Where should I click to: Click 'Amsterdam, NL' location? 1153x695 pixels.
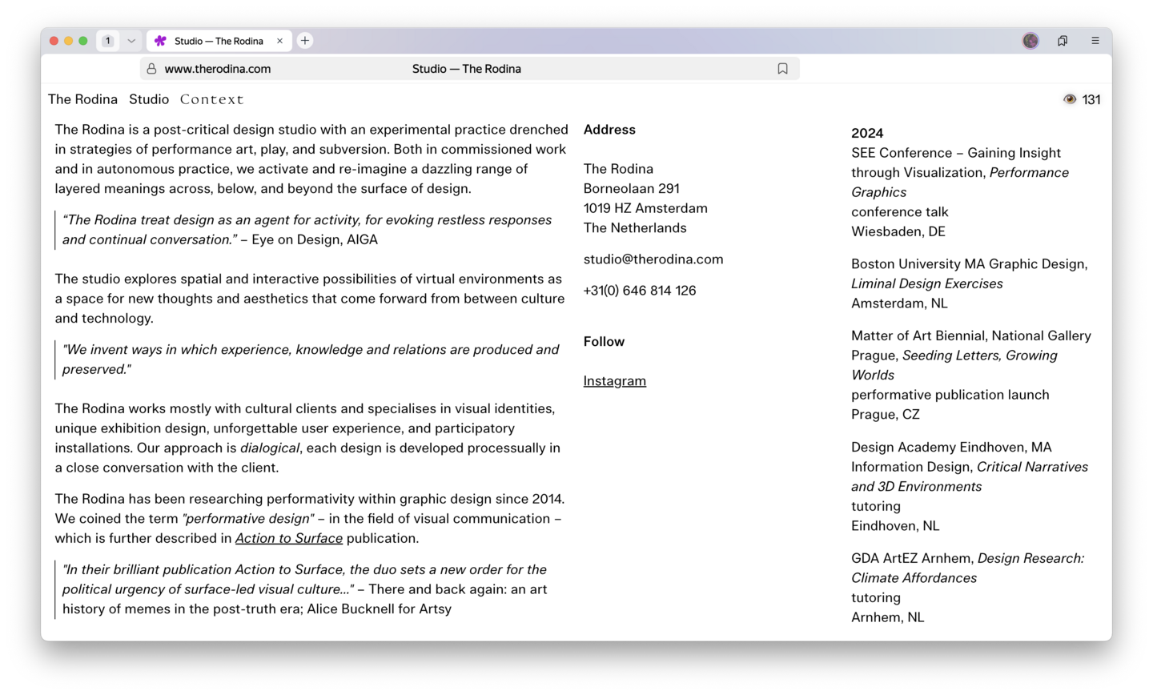[x=899, y=303]
